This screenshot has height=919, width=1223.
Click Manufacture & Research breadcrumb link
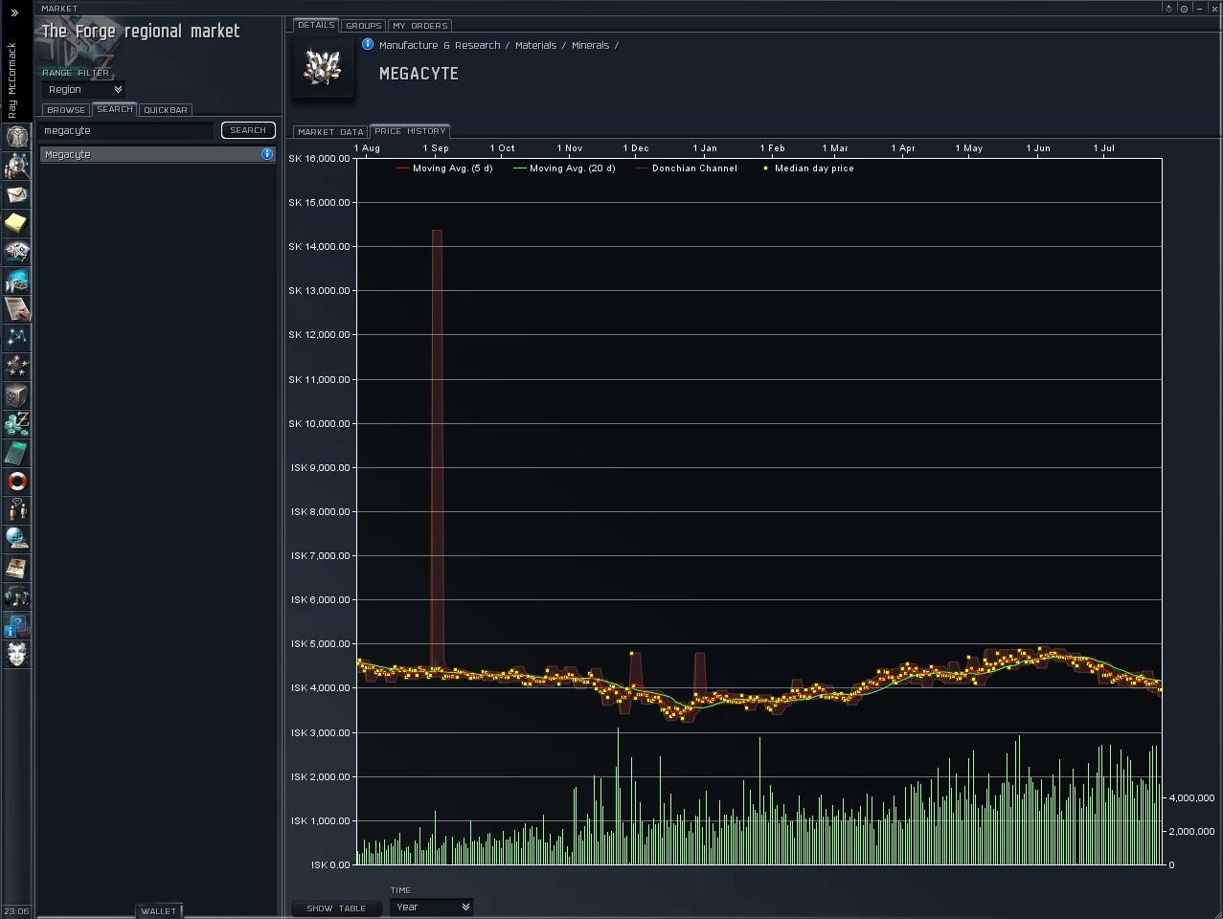(x=440, y=45)
